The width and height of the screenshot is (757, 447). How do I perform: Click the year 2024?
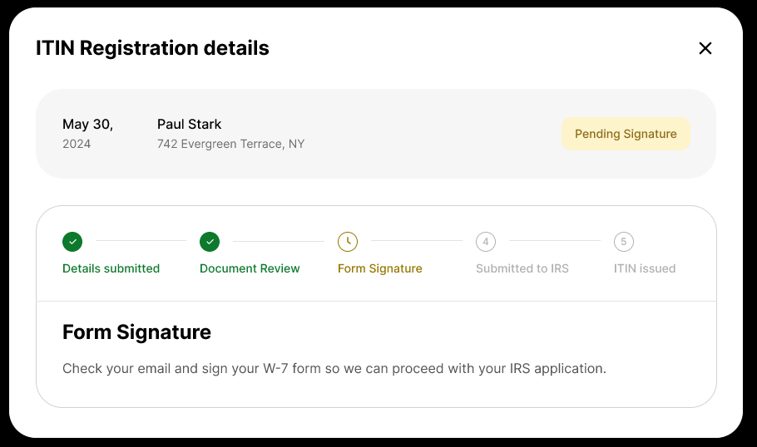pyautogui.click(x=77, y=145)
